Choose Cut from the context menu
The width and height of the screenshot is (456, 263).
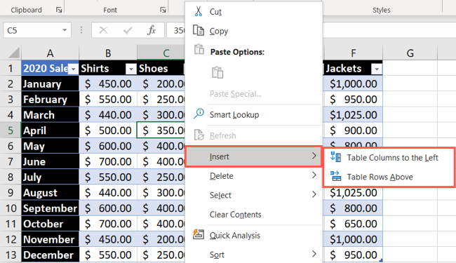tap(253, 12)
